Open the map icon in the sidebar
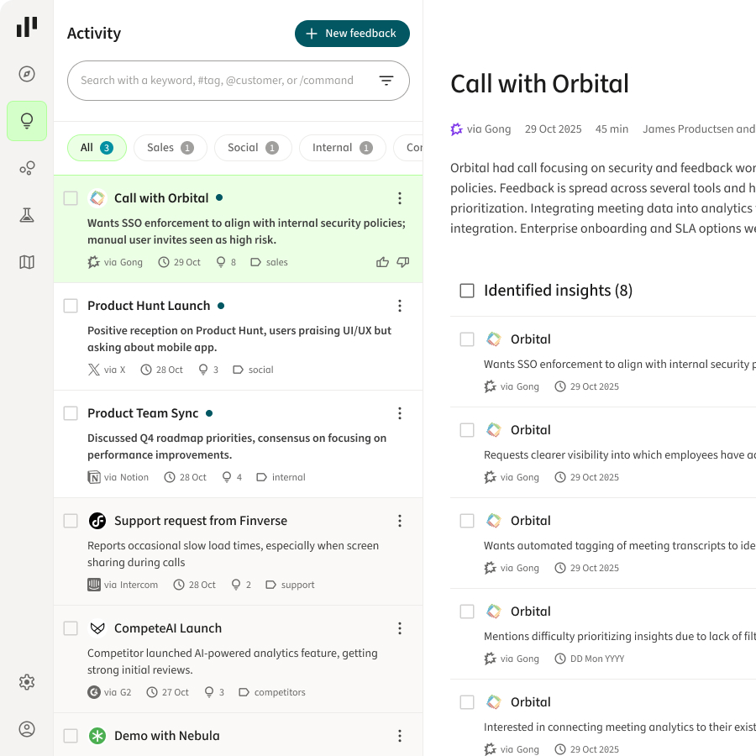756x756 pixels. pyautogui.click(x=26, y=262)
